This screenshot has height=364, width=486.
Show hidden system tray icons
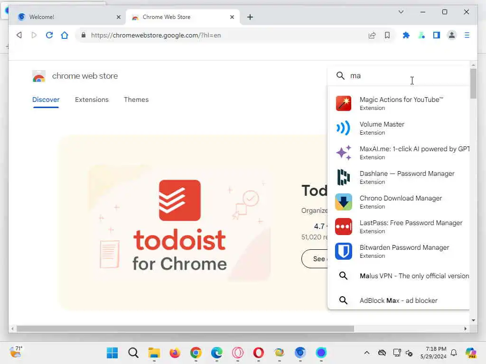[367, 353]
